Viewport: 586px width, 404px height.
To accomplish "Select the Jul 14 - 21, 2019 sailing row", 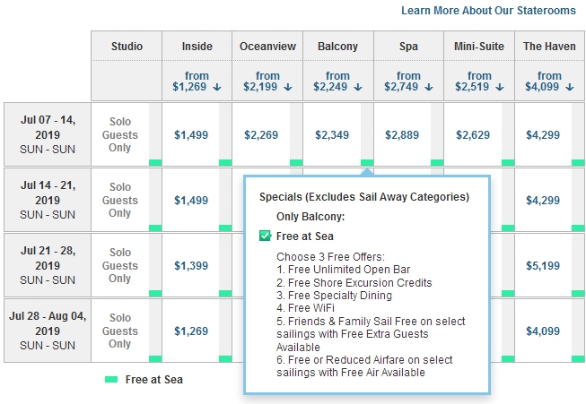I will (x=47, y=200).
